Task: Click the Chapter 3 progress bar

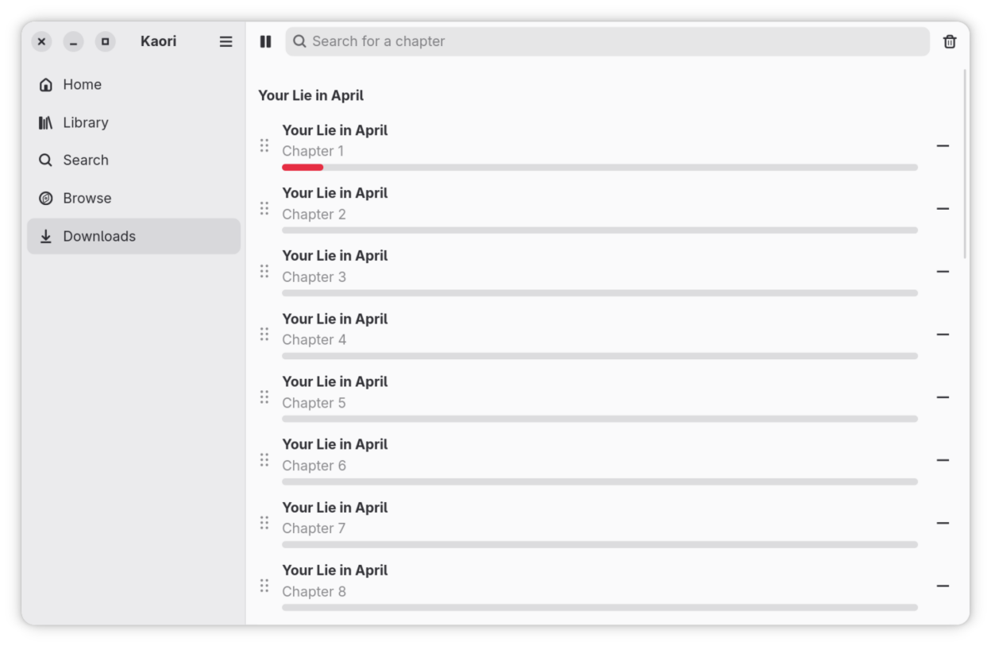Action: tap(600, 293)
